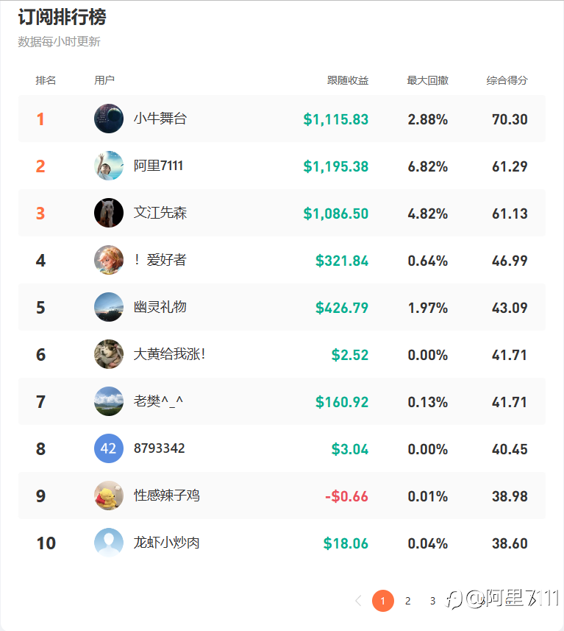Viewport: 564px width, 631px height.
Task: Click the 综合得分 column header
Action: click(x=507, y=80)
